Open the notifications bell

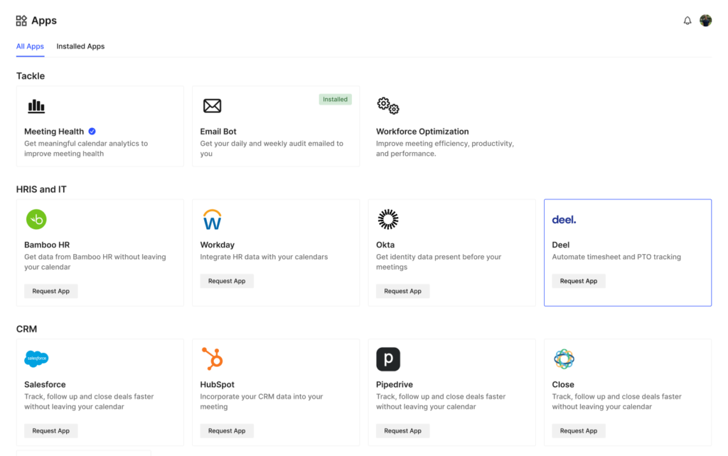click(687, 21)
